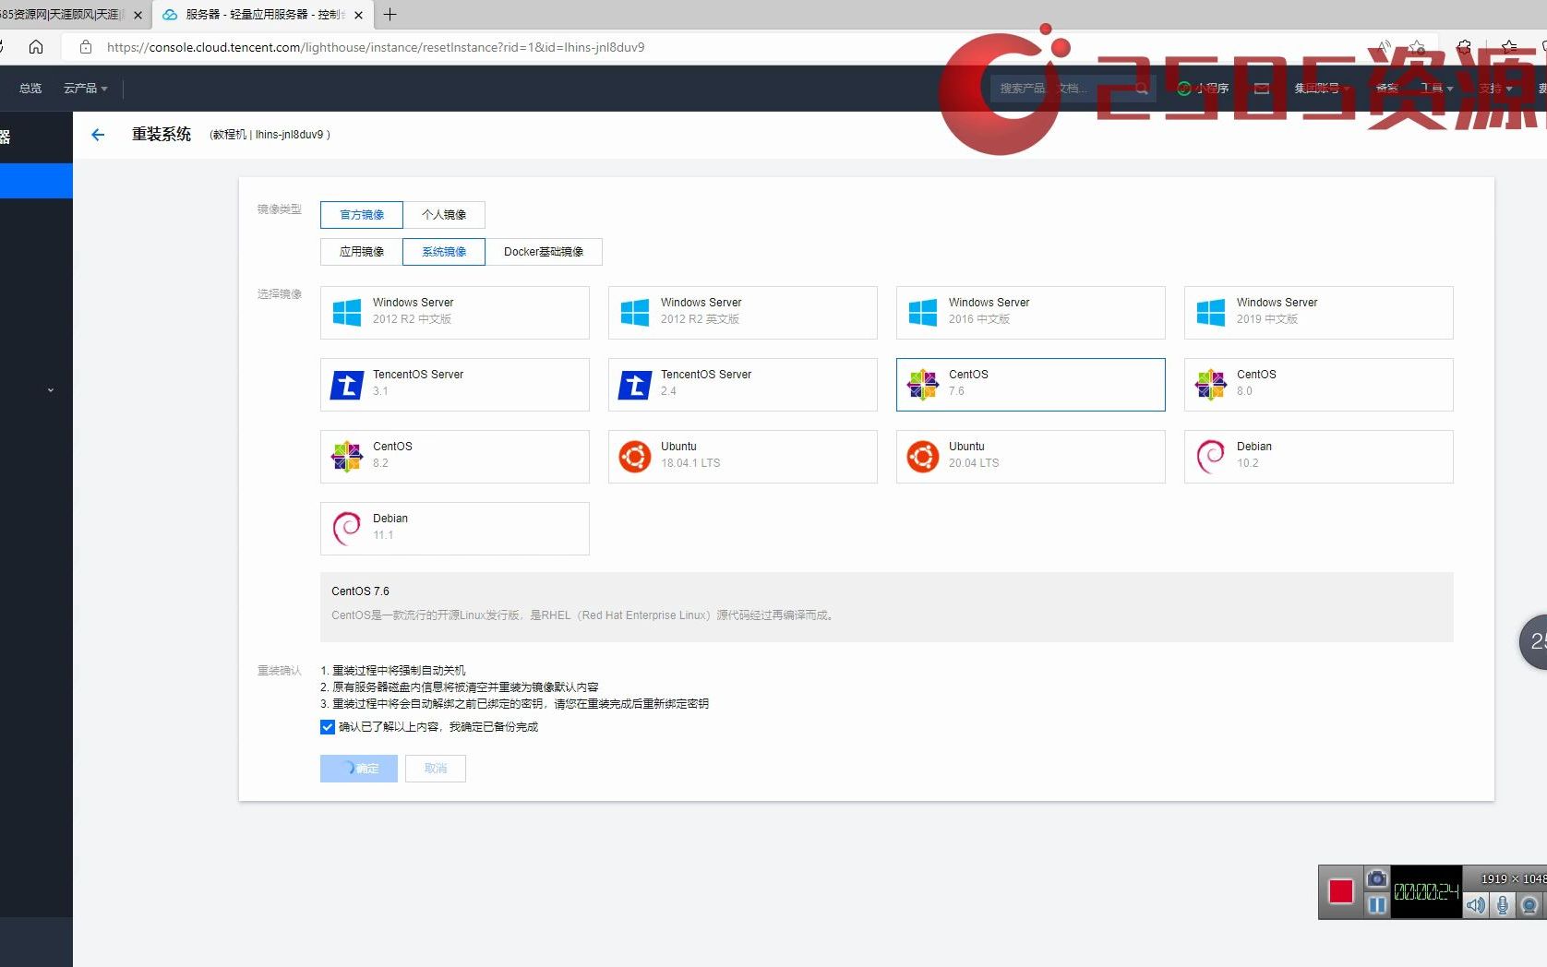Click the back arrow beside 重装系统
Screen dimensions: 1547x967
[x=98, y=135]
